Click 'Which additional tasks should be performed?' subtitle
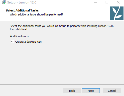This screenshot has width=124, height=96. 36,14
